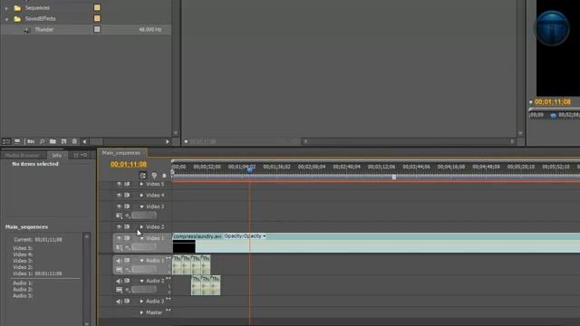This screenshot has height=326, width=580.
Task: Toggle Video 4 track output eye
Action: 119,196
